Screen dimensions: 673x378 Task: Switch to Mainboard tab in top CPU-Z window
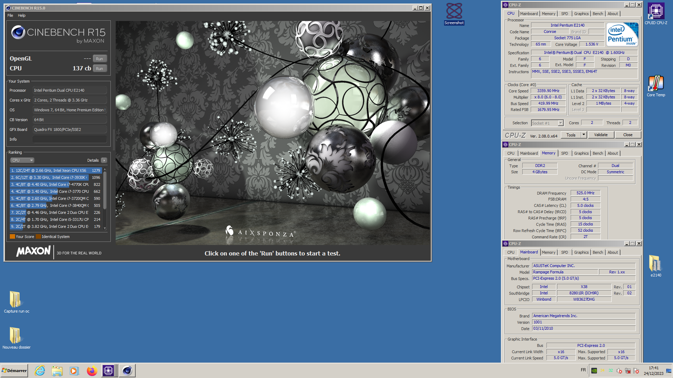(529, 14)
